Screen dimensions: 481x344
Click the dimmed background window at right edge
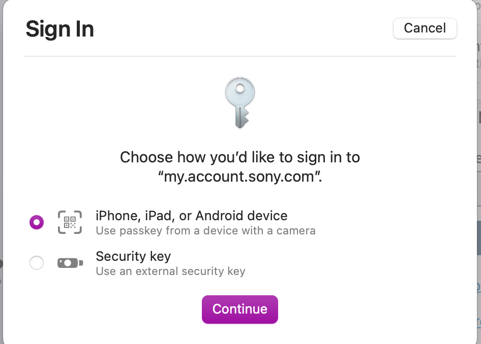click(x=478, y=152)
